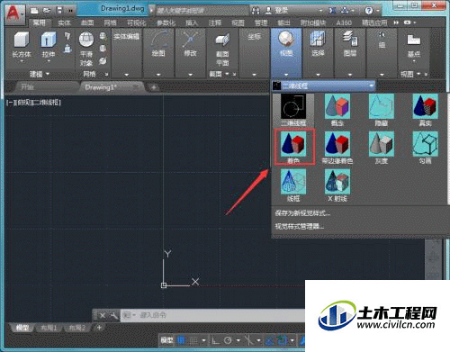Pick the 真实 realistic visual style
450x352 pixels.
[425, 110]
